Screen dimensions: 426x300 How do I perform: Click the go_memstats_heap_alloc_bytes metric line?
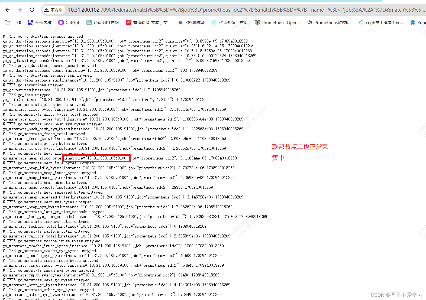coord(120,158)
